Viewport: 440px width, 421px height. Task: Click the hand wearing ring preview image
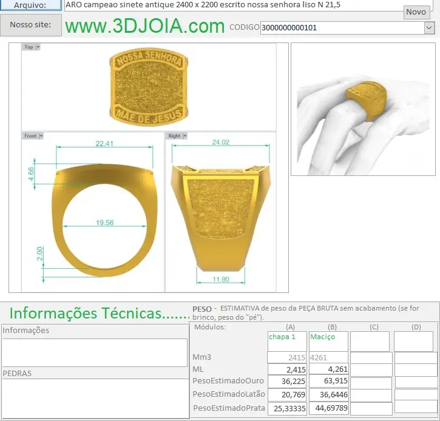362,110
